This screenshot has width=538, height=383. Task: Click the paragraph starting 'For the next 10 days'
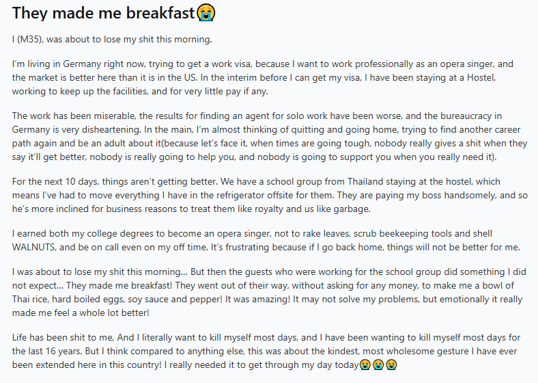coord(270,196)
